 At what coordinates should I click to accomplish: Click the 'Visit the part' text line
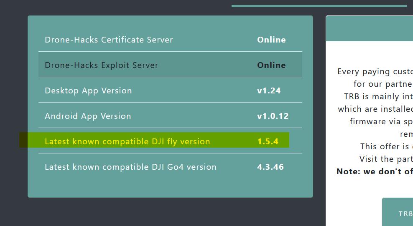386,159
